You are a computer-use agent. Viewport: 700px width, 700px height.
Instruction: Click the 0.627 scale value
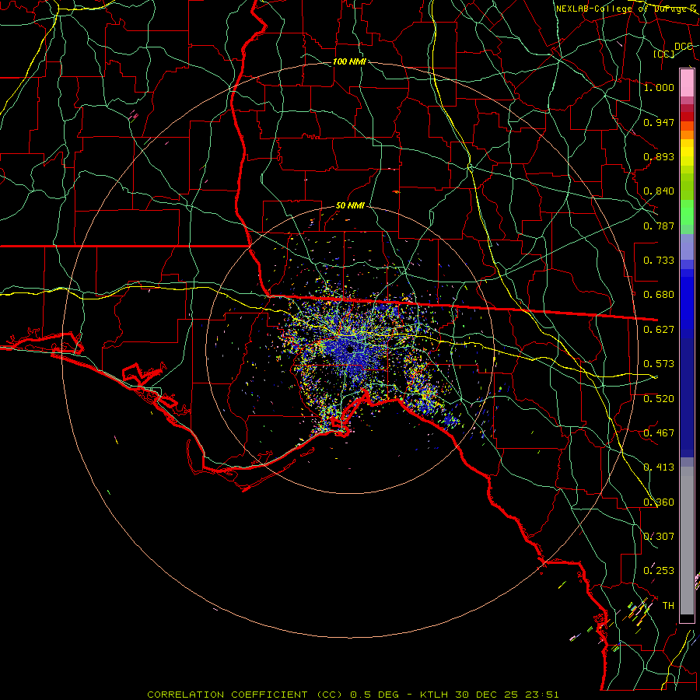point(659,330)
